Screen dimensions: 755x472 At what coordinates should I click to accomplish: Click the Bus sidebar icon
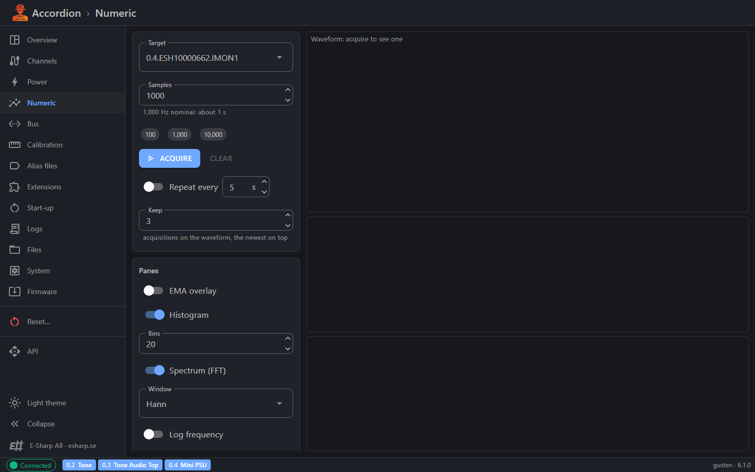pyautogui.click(x=15, y=124)
